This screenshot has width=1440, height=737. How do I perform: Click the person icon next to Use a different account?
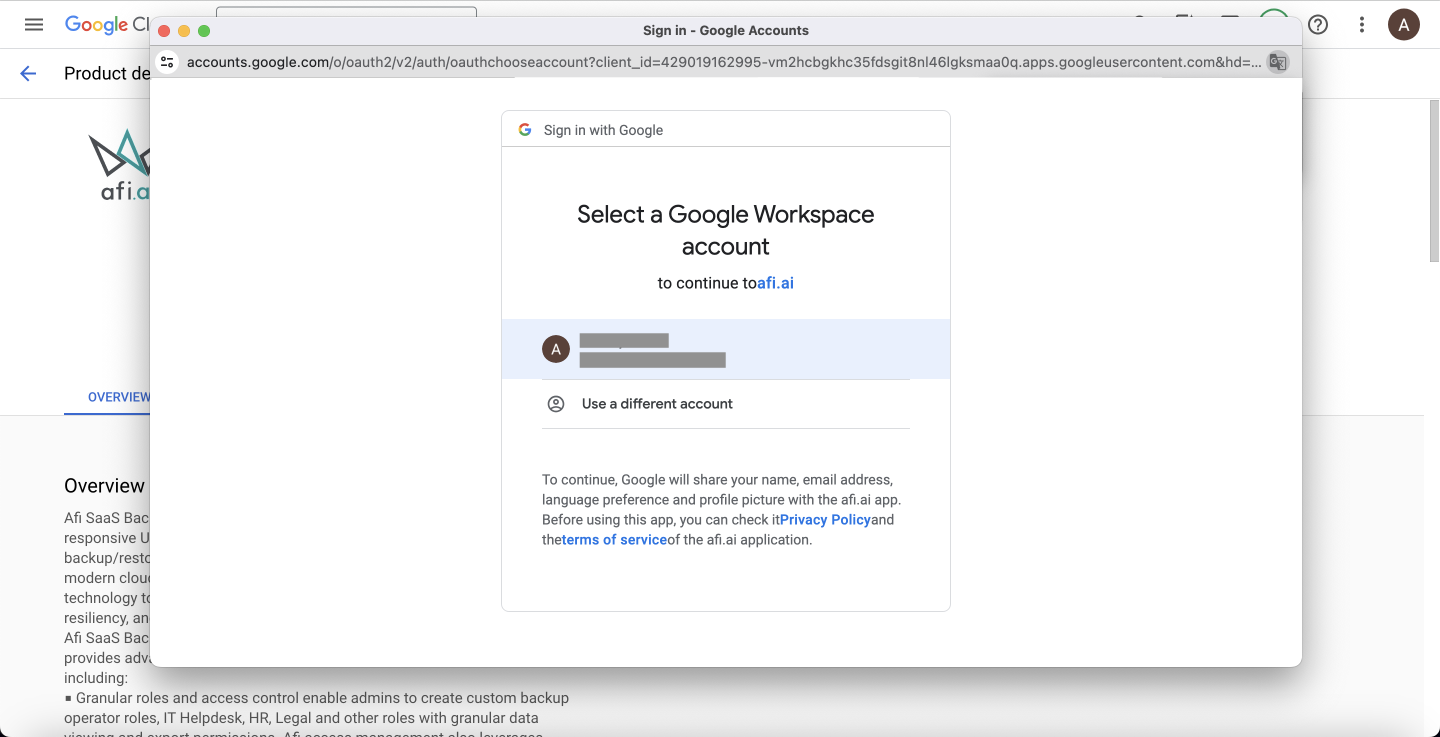(555, 403)
